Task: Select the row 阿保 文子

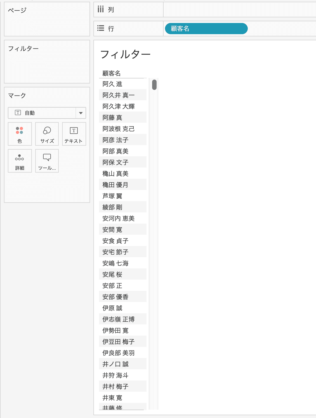Action: (x=123, y=162)
